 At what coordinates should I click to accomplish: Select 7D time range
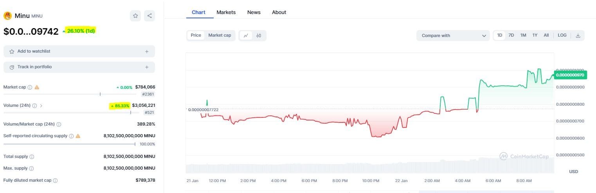[x=511, y=35]
